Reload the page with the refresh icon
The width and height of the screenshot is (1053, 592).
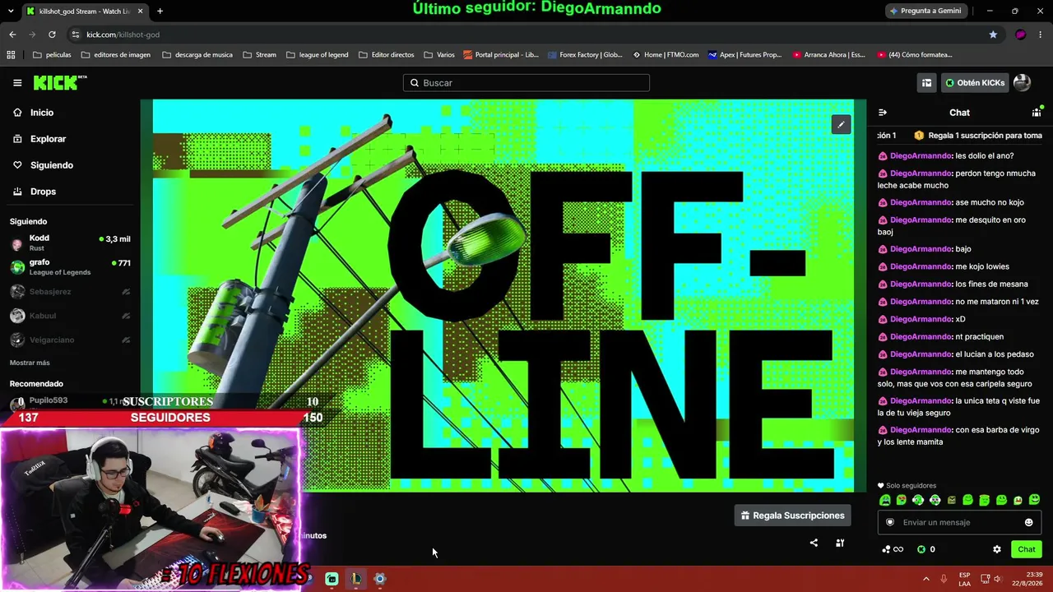(52, 35)
